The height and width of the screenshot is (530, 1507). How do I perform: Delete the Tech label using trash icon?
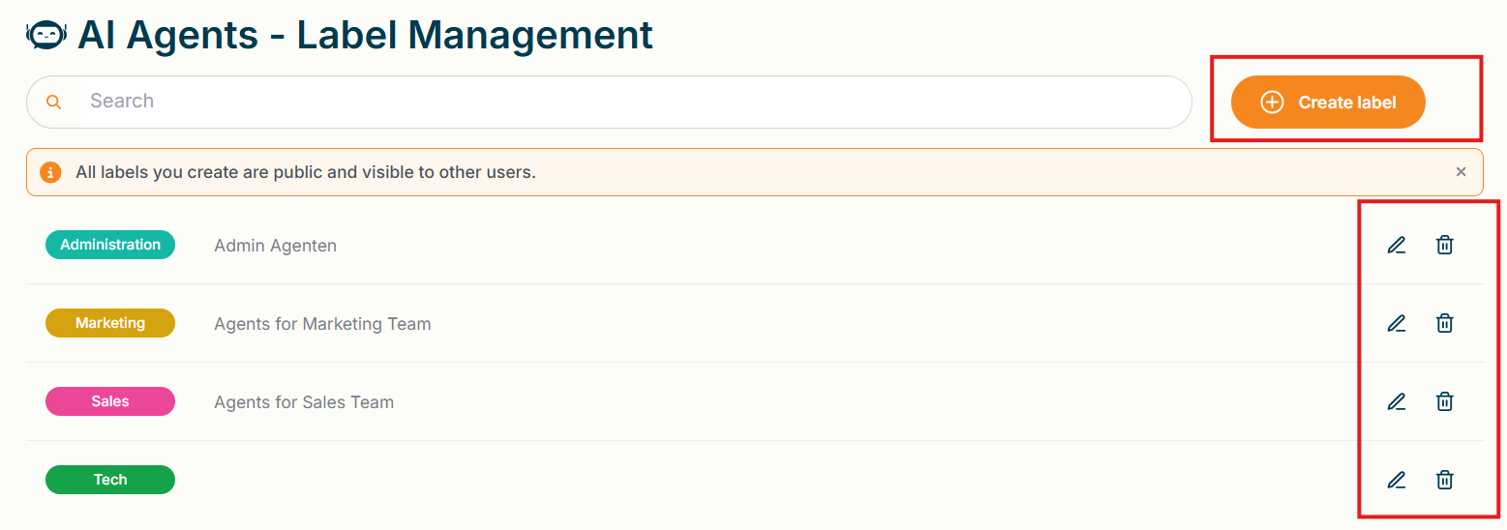(x=1444, y=480)
